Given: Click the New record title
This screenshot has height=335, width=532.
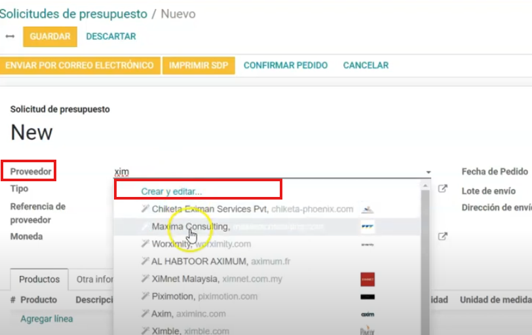Looking at the screenshot, I should click(31, 132).
